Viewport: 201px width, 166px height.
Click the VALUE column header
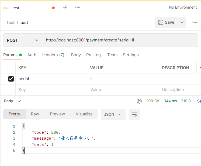97,68
